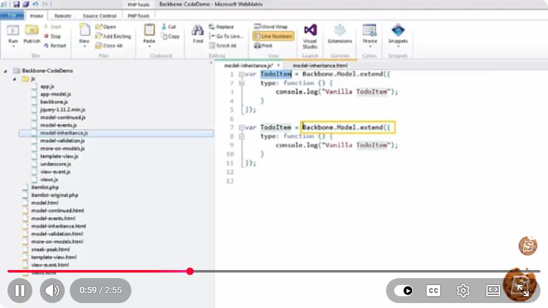Collapse the code block on line 1

[x=242, y=75]
